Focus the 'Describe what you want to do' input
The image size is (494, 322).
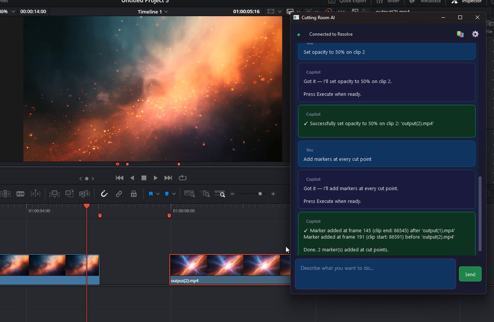coord(375,274)
